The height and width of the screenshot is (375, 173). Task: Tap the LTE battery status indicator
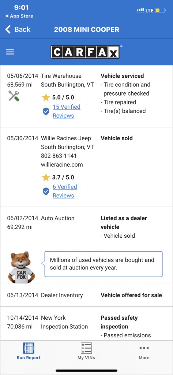[160, 11]
